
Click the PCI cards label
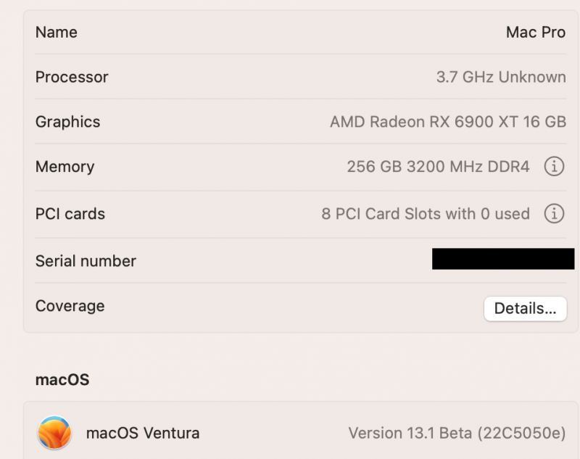click(70, 214)
